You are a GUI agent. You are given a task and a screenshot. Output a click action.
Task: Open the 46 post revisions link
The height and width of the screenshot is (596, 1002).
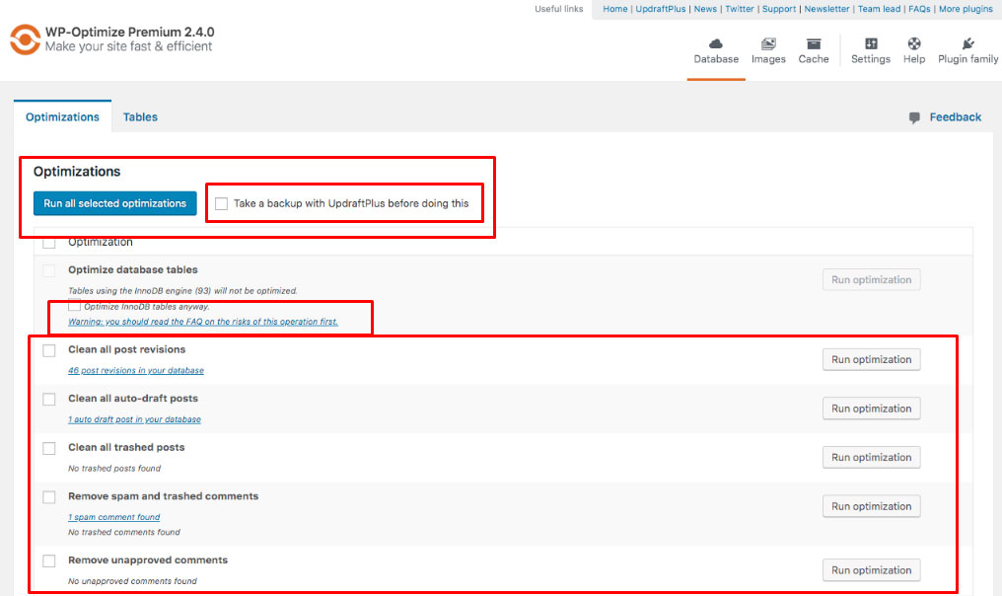(136, 370)
